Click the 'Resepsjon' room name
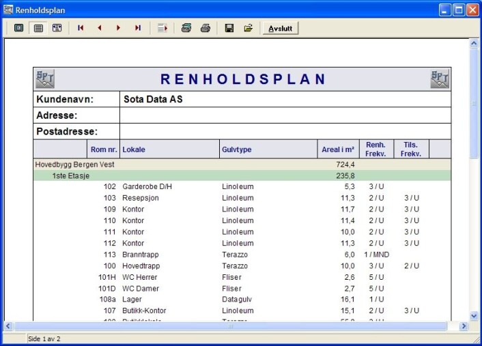The width and height of the screenshot is (482, 346). [141, 198]
